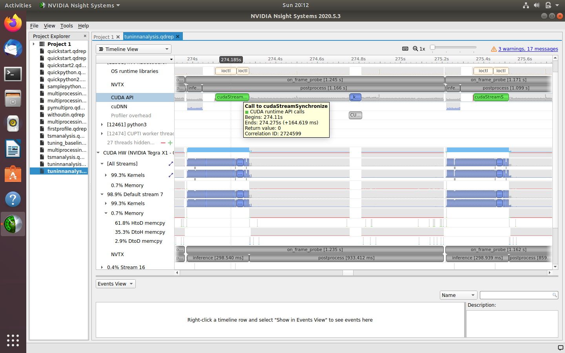Open Firefox from the dock
The image size is (565, 353).
click(13, 23)
